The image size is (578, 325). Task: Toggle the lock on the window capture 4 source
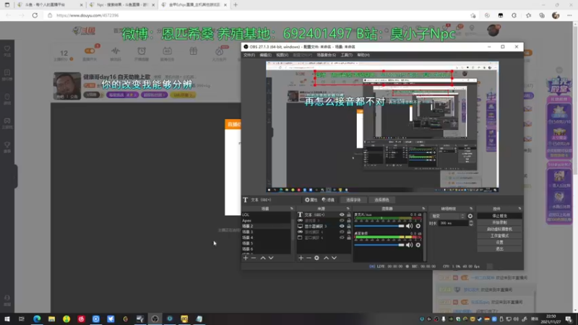coord(349,238)
